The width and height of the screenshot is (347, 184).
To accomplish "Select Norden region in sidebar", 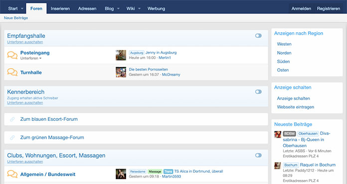I will 284,53.
